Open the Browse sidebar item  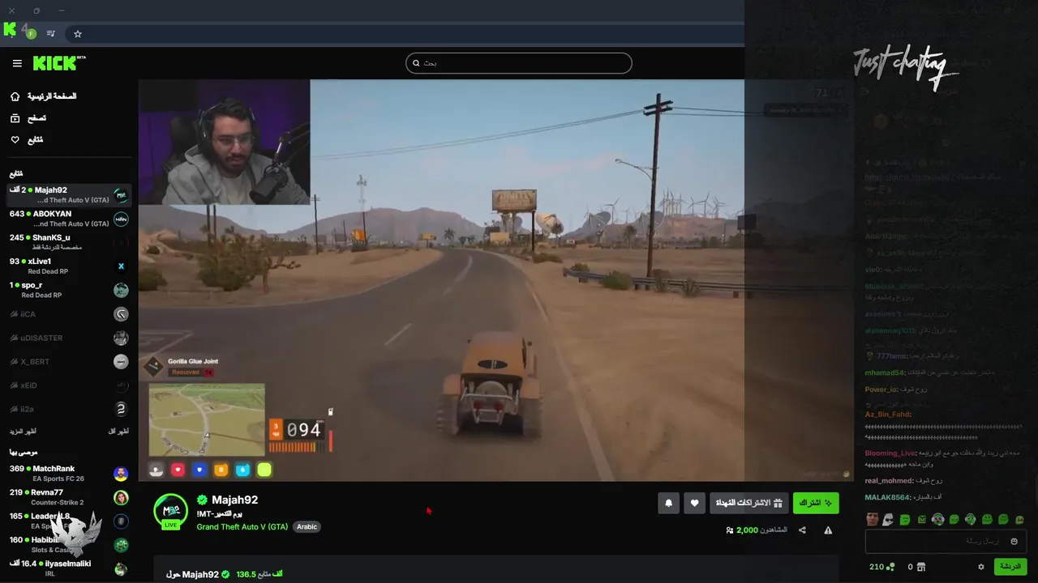(x=28, y=118)
